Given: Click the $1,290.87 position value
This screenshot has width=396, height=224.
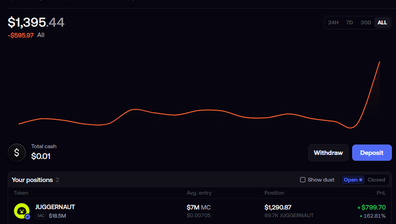Looking at the screenshot, I should click(278, 208).
